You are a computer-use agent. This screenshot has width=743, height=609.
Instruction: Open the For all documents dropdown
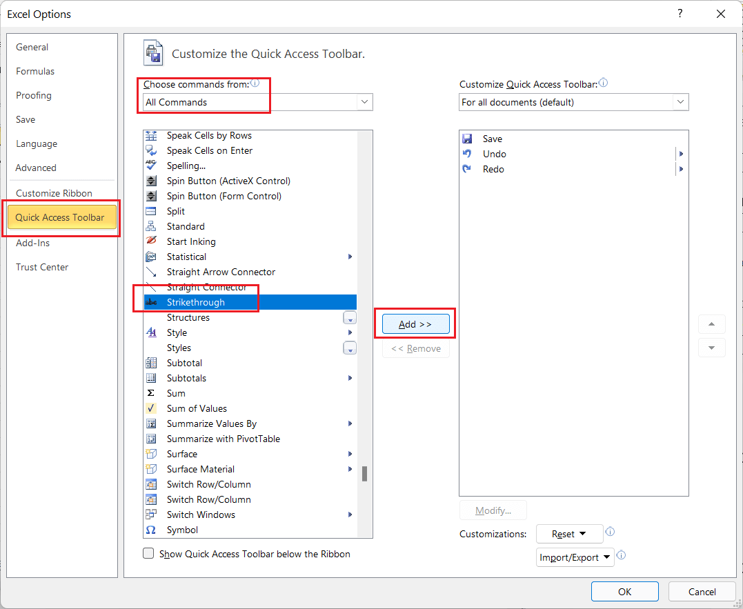[x=680, y=101]
